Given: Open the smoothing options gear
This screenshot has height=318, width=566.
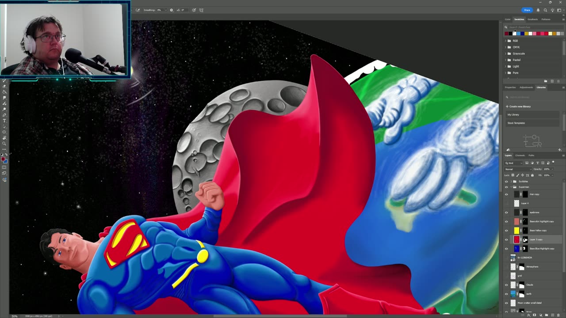Looking at the screenshot, I should click(172, 10).
